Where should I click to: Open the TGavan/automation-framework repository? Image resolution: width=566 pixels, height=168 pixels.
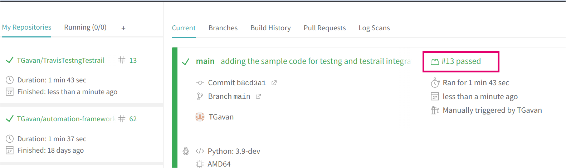click(65, 119)
